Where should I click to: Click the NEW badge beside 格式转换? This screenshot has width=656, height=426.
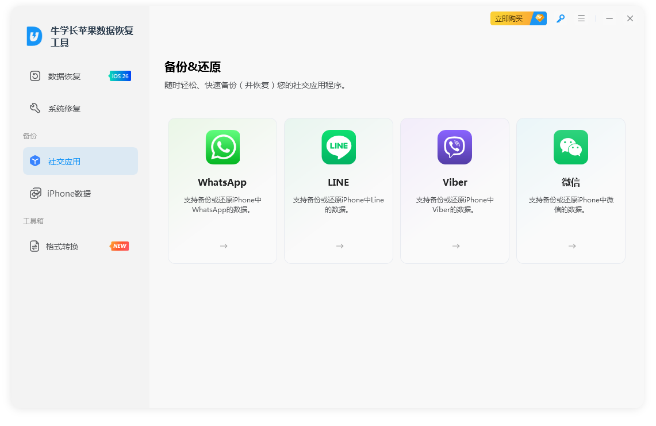(120, 246)
